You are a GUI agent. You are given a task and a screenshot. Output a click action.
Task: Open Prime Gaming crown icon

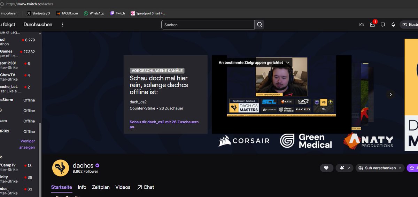(362, 25)
